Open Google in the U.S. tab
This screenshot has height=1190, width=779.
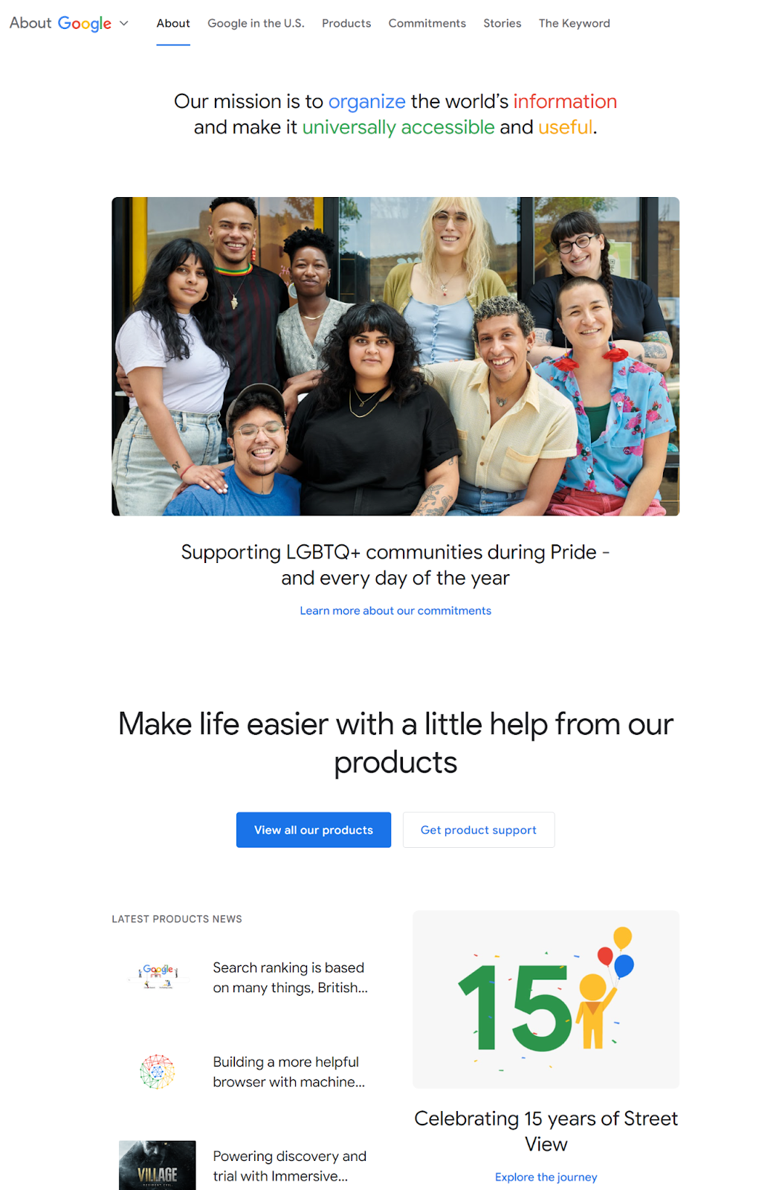pyautogui.click(x=256, y=23)
